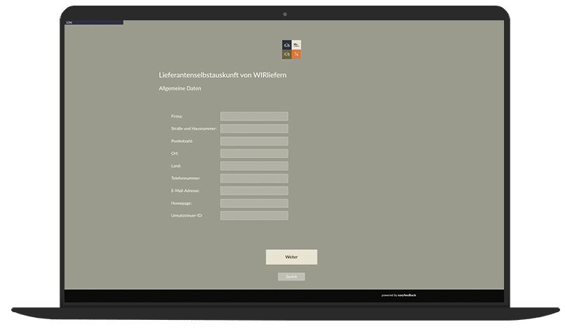The image size is (565, 329).
Task: Go back with the Zurück button
Action: click(x=291, y=276)
